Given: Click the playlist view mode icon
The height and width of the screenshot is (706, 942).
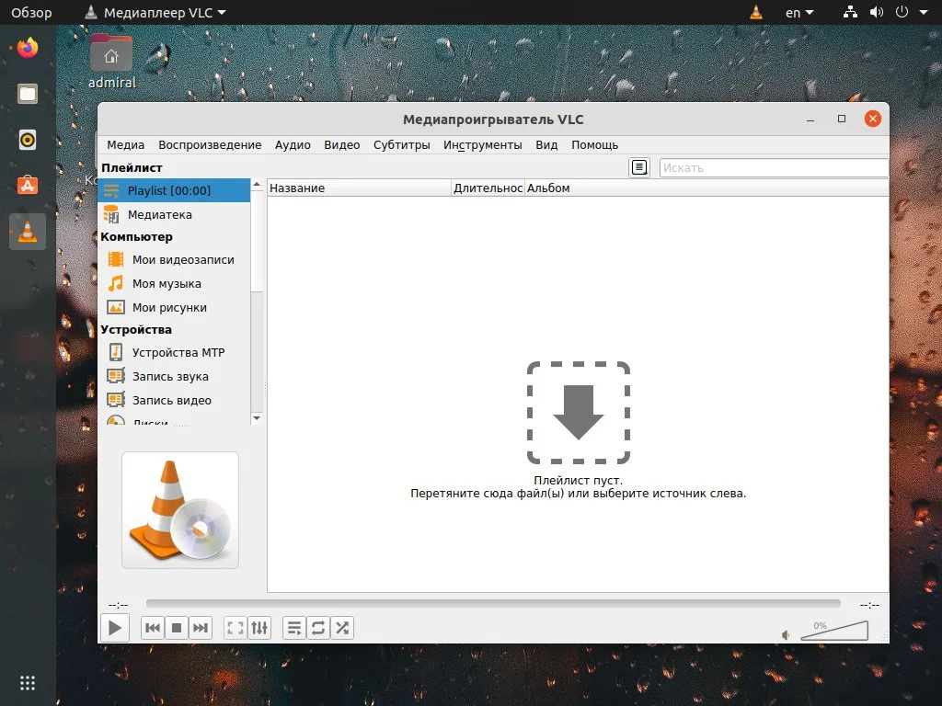Looking at the screenshot, I should [x=293, y=627].
